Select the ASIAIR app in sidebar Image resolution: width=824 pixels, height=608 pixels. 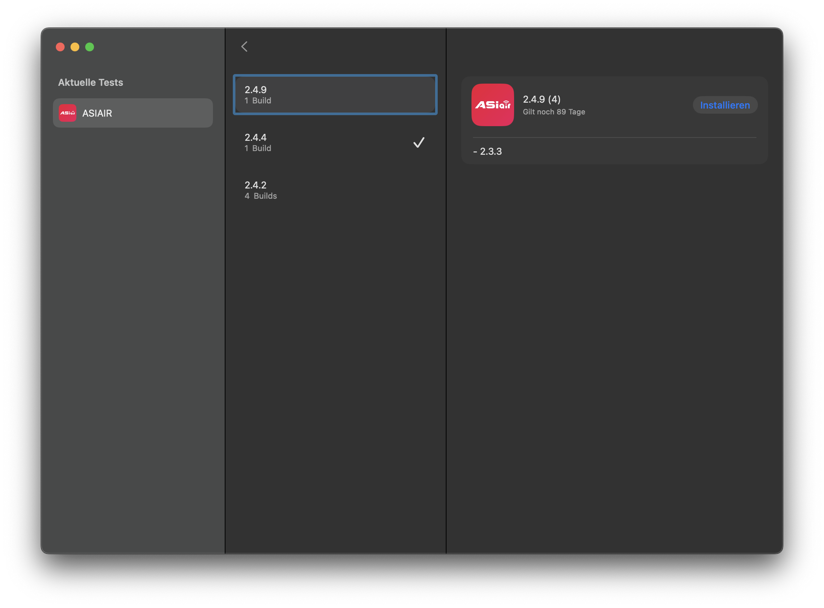(x=133, y=113)
